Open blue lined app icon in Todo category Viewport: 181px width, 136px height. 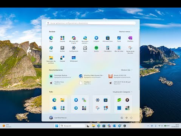coord(119,108)
